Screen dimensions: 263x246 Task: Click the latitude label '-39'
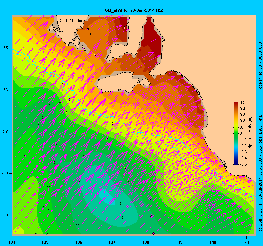(5, 215)
